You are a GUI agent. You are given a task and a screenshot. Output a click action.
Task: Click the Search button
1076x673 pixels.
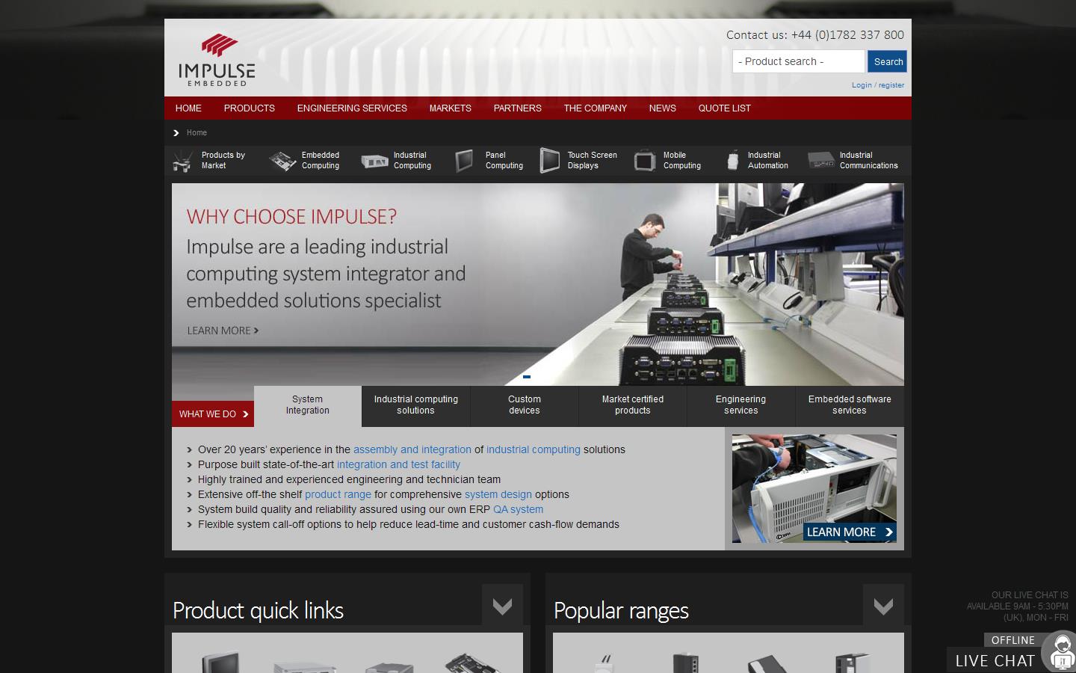[x=887, y=61]
